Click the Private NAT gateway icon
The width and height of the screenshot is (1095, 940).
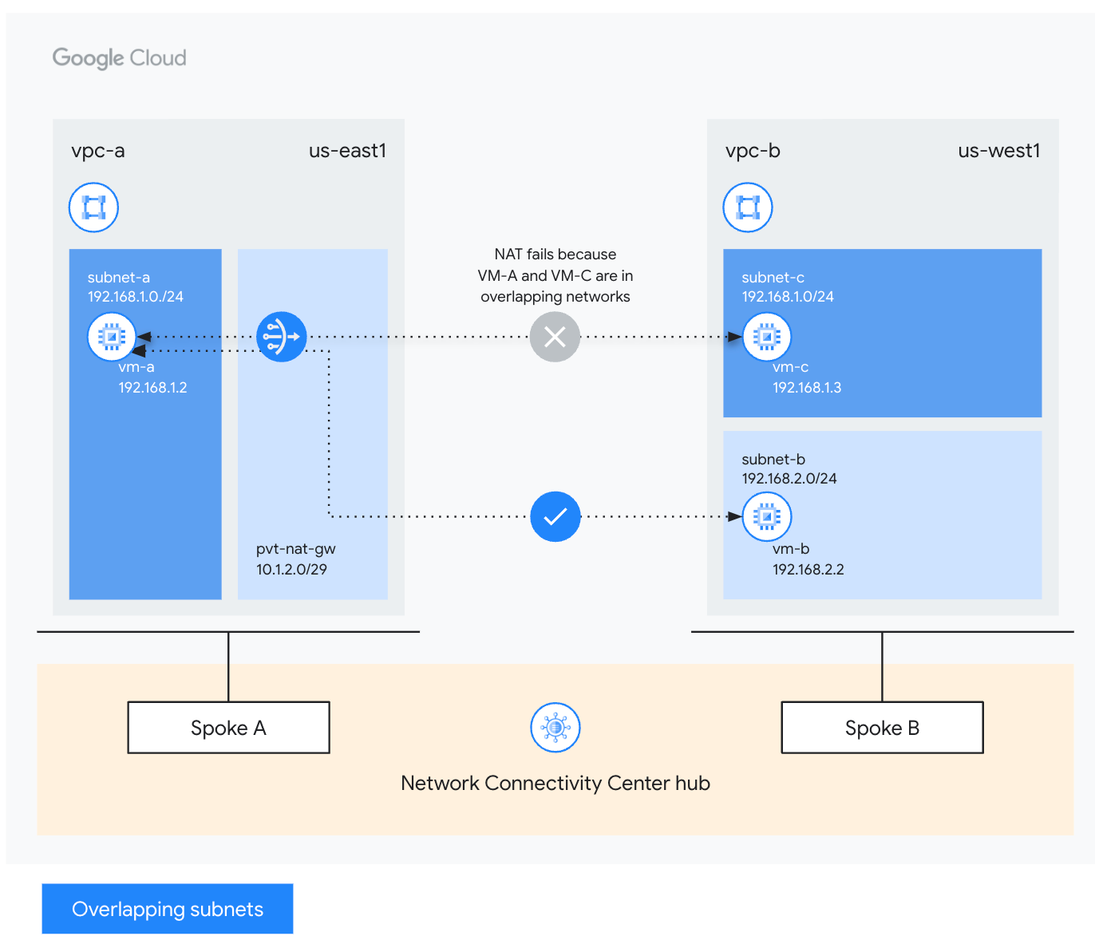[x=281, y=337]
